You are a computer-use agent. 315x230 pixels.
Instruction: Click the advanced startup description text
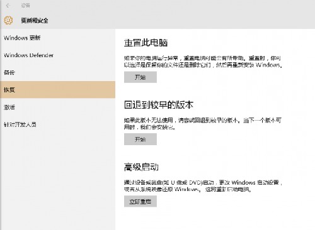click(x=203, y=186)
